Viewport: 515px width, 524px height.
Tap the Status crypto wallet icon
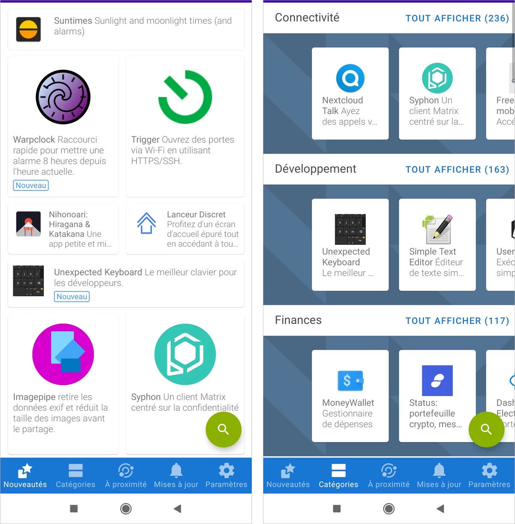(437, 381)
